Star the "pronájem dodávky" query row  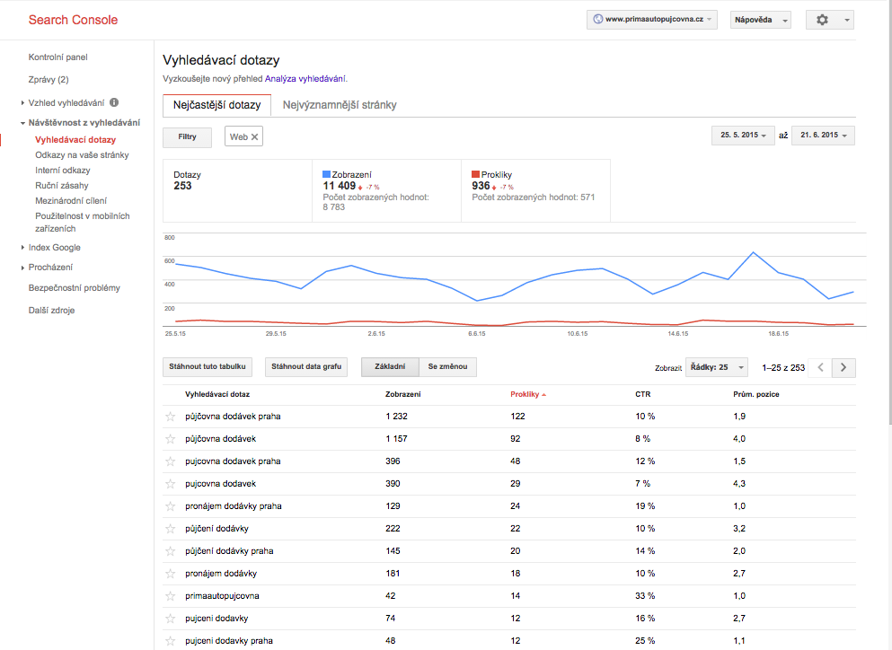click(169, 574)
